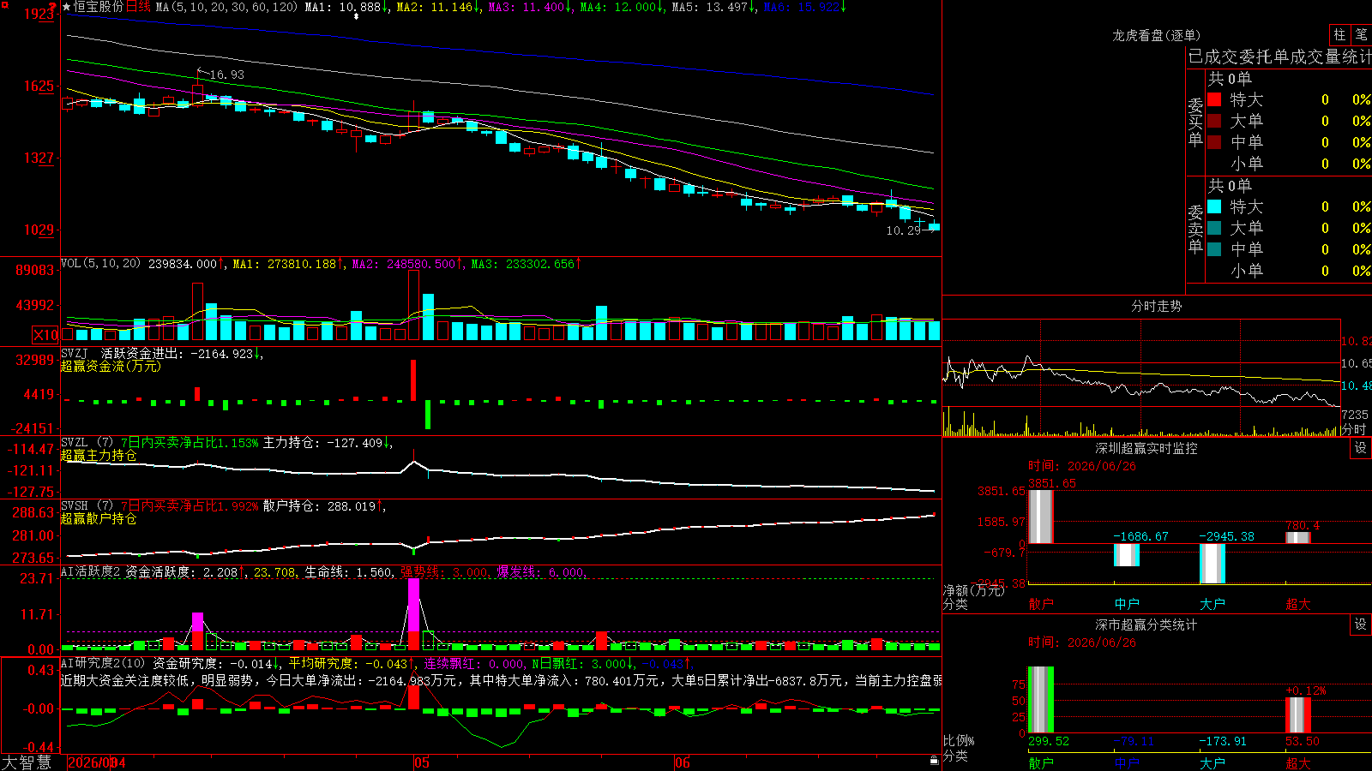Click the red 特大 swatch under 委买单
This screenshot has width=1372, height=771.
pos(1214,99)
